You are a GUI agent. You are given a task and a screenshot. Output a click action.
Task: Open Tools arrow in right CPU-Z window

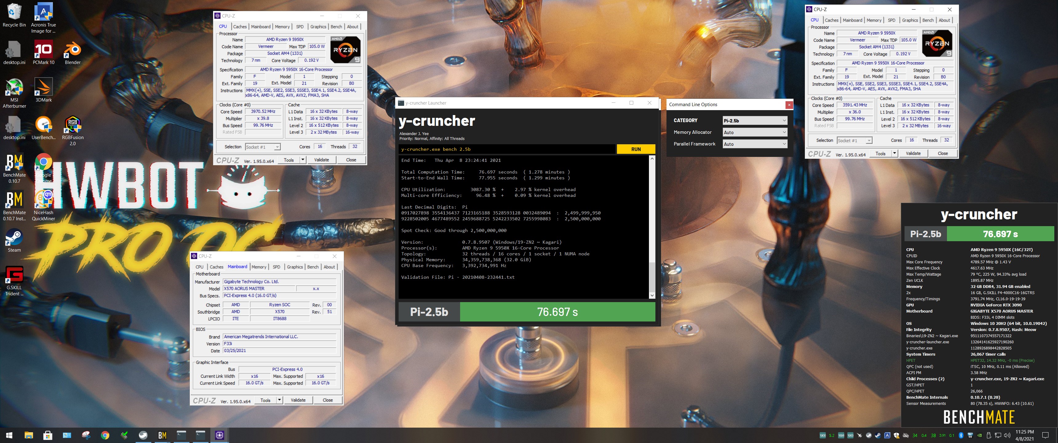click(895, 153)
